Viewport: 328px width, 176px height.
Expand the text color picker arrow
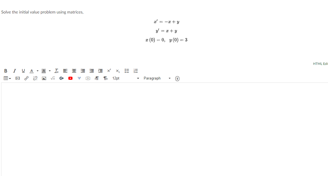(37, 71)
